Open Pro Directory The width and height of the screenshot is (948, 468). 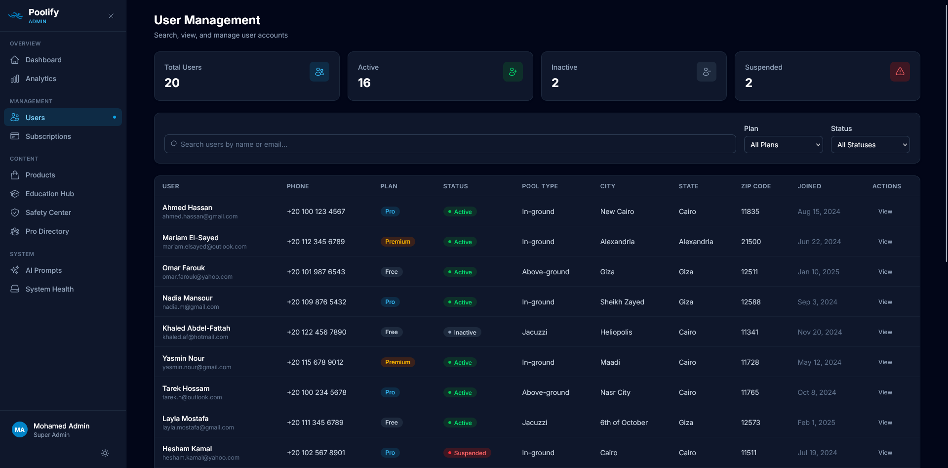63,231
